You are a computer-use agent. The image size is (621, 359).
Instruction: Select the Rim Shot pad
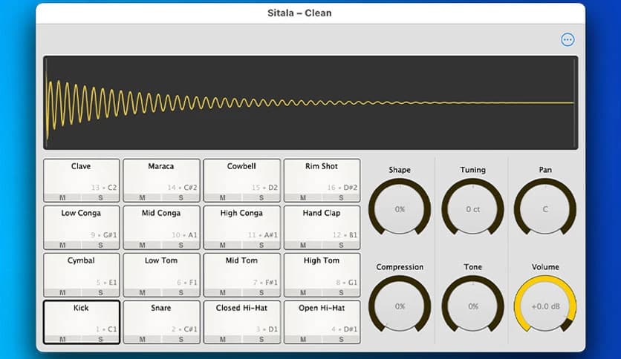click(x=322, y=180)
